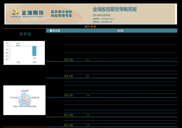
Task: Click 项目分值 label beside -0.2
Action: tap(68, 60)
